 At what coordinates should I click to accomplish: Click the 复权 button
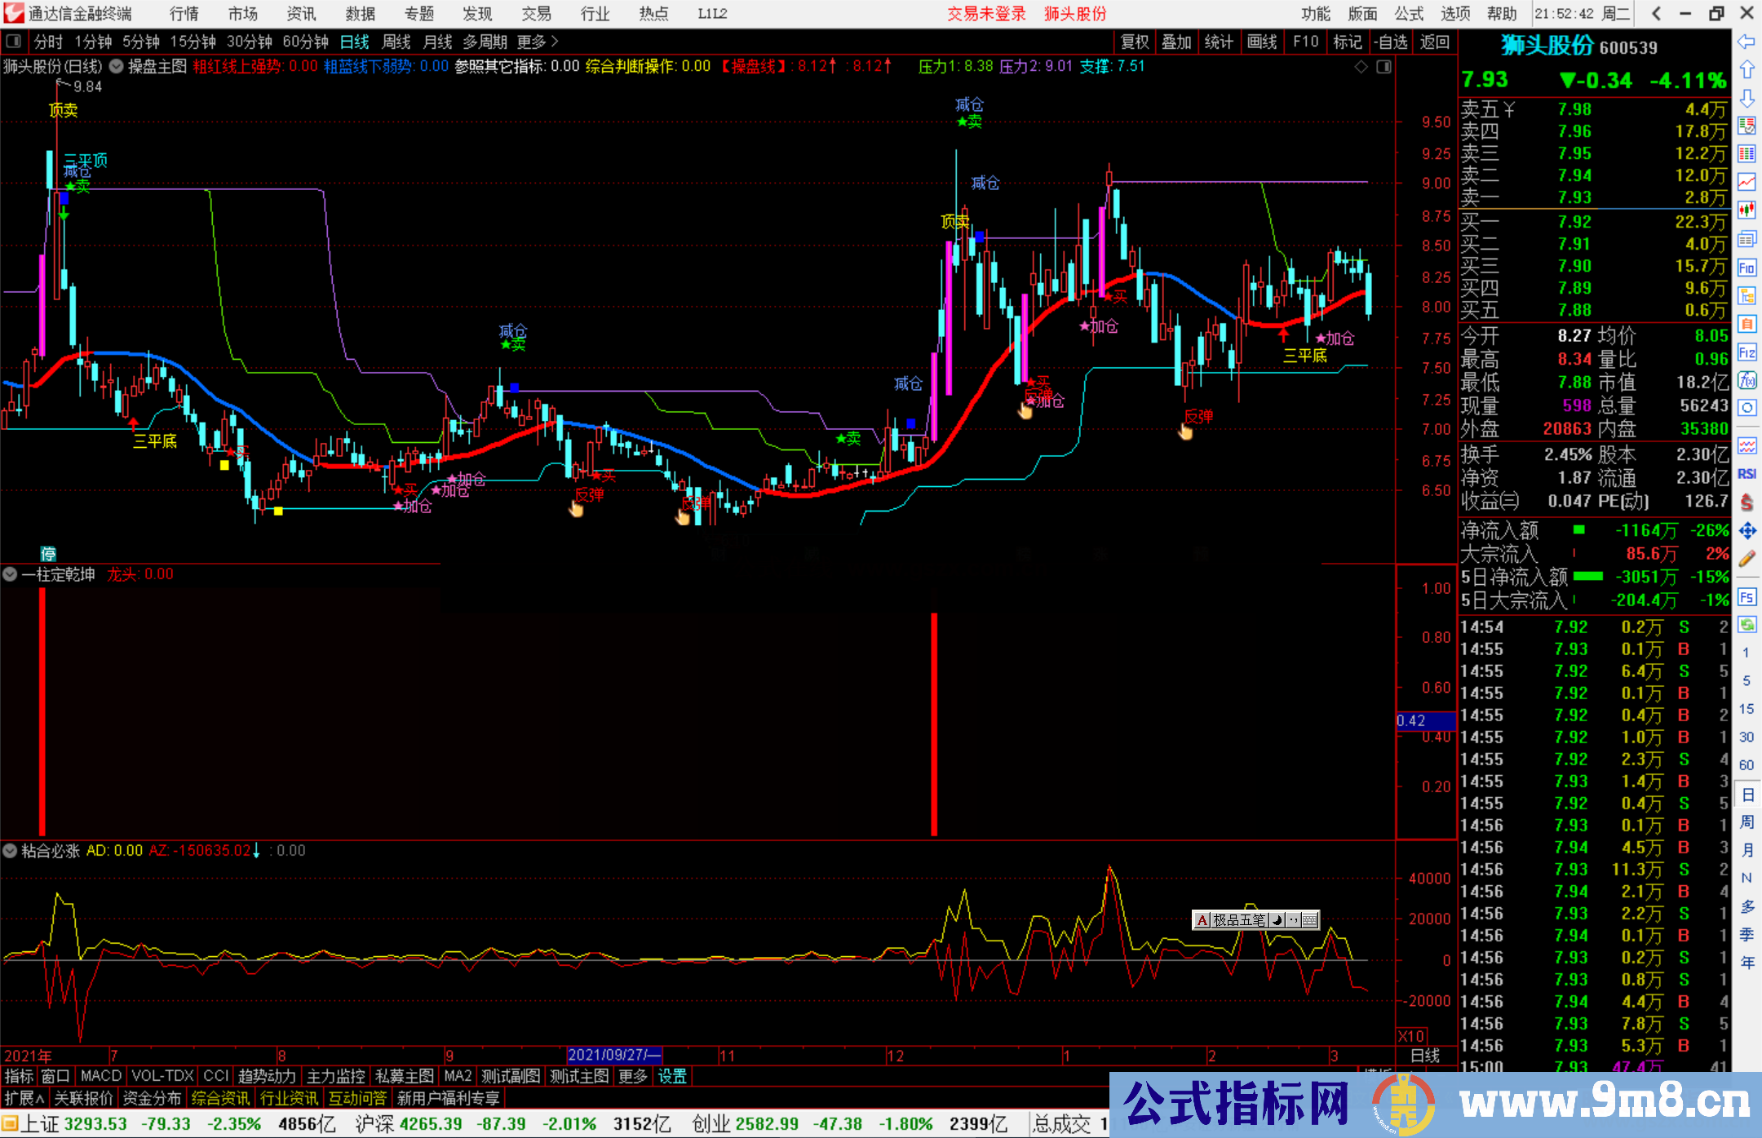tap(1134, 42)
